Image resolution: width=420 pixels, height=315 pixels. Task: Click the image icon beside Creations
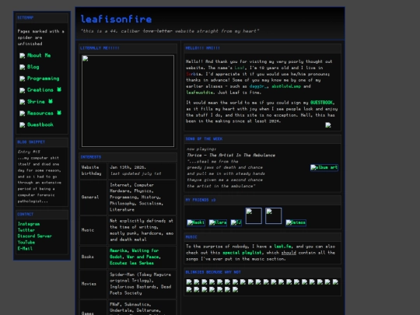23,90
